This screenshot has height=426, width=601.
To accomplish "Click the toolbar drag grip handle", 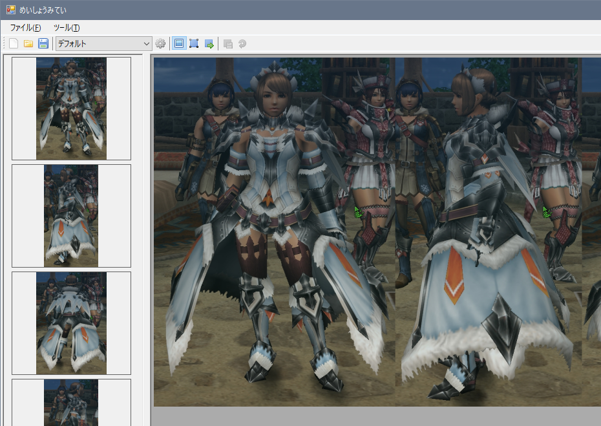I will click(x=4, y=44).
